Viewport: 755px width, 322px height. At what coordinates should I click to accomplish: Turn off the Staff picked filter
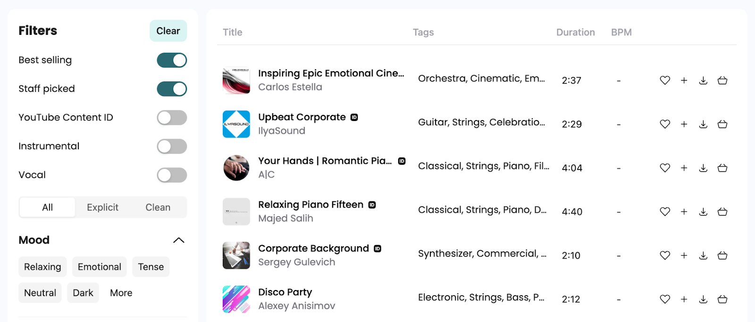(x=172, y=89)
